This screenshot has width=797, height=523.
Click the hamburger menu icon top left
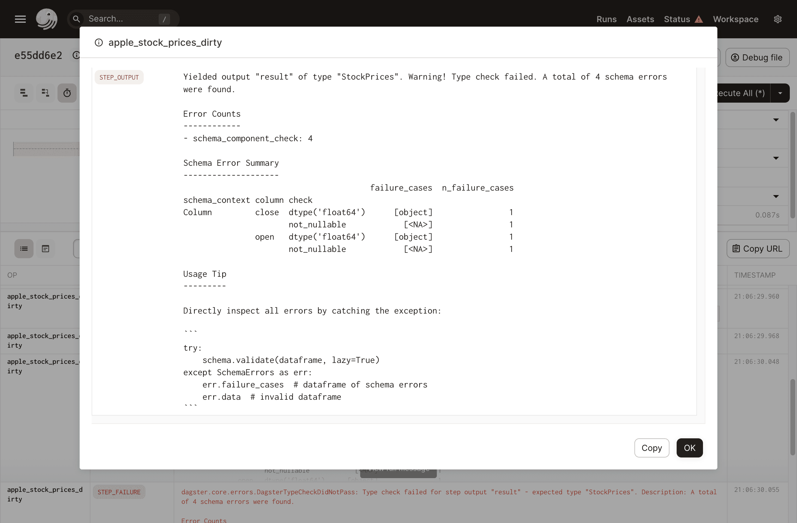point(20,19)
